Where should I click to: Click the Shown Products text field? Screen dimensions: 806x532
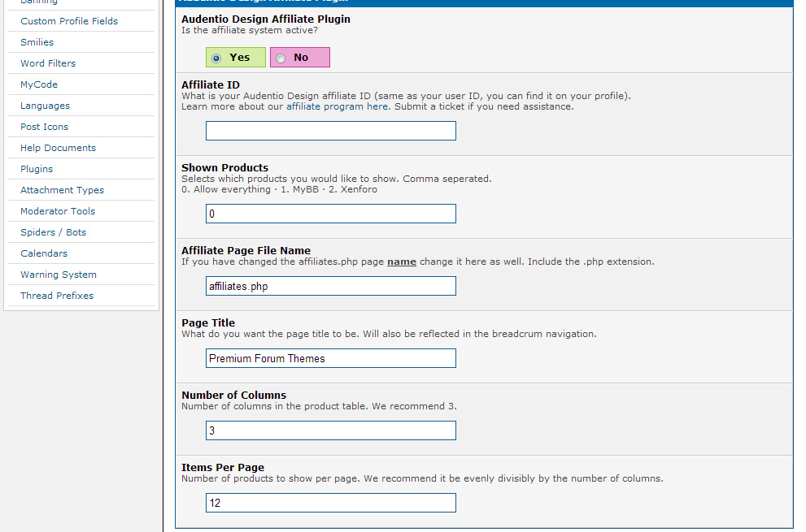330,214
